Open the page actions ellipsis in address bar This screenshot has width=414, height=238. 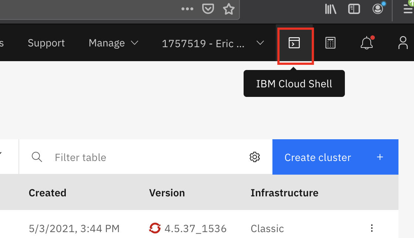click(x=187, y=9)
